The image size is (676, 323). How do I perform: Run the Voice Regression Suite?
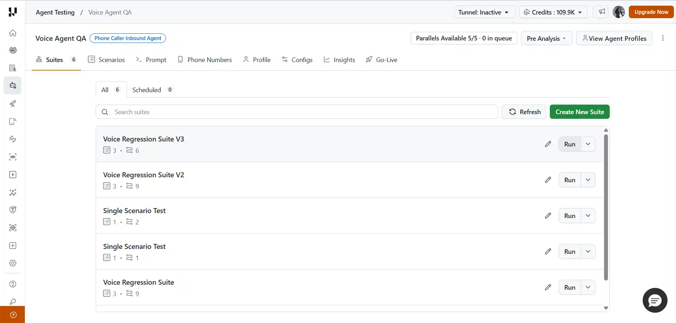pos(570,287)
